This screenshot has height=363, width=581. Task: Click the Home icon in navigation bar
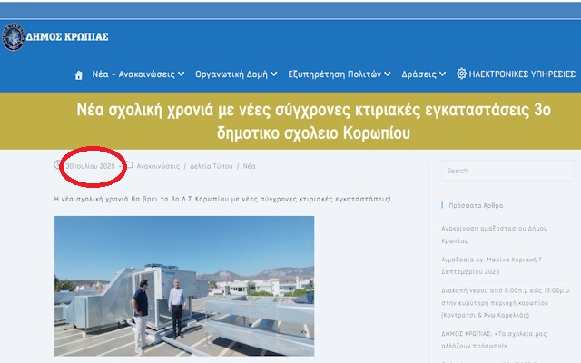click(79, 74)
